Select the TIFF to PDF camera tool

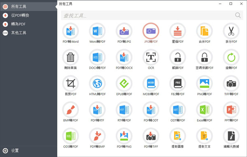pyautogui.click(x=231, y=83)
